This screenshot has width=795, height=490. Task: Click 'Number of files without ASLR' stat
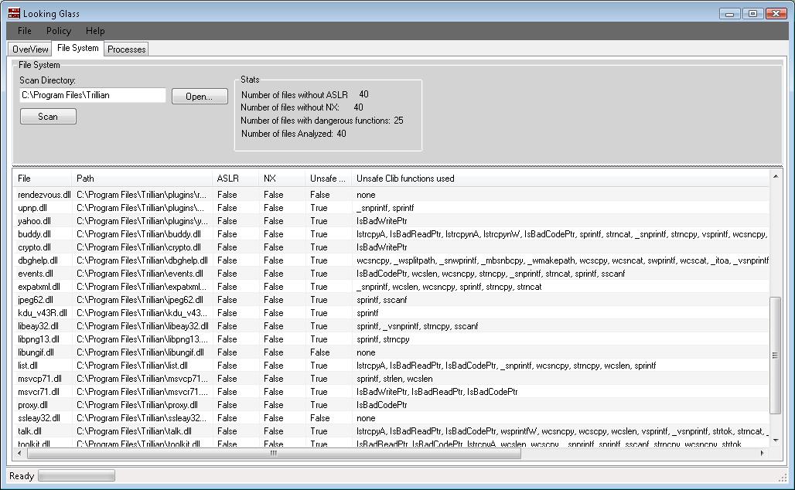pos(305,95)
